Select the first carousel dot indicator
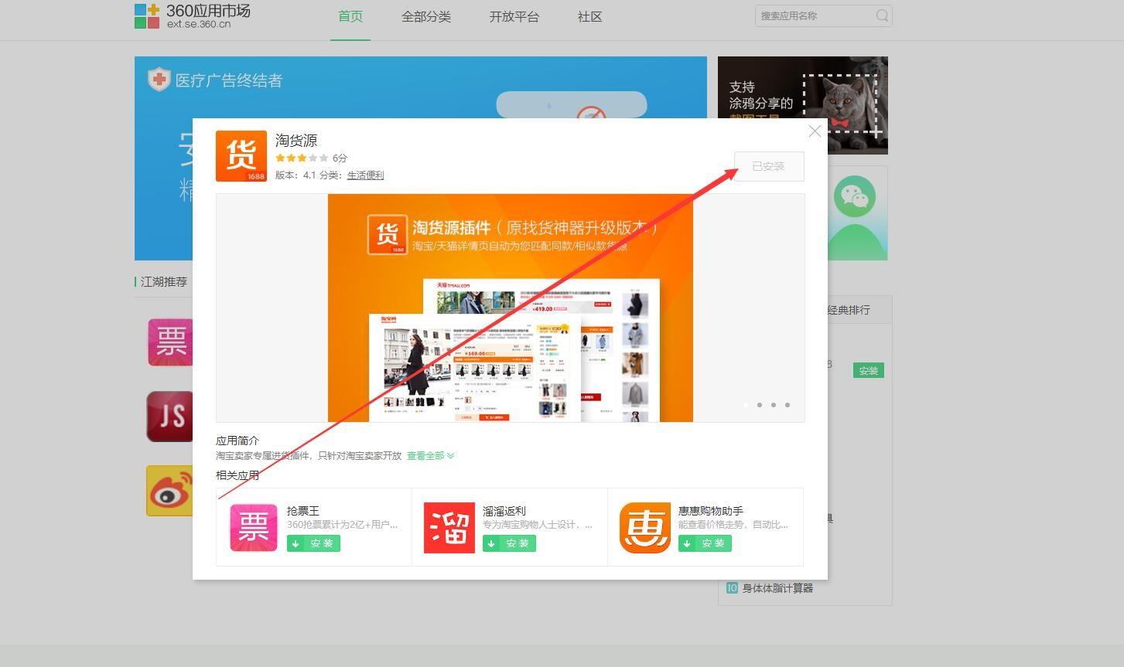This screenshot has width=1124, height=667. pyautogui.click(x=746, y=405)
